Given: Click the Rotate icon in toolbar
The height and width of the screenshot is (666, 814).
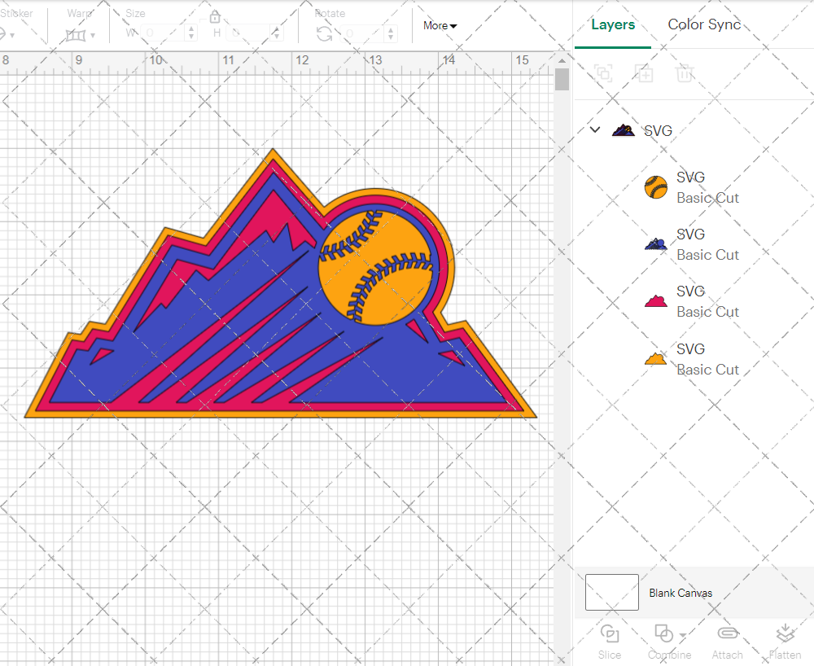Looking at the screenshot, I should click(x=324, y=33).
